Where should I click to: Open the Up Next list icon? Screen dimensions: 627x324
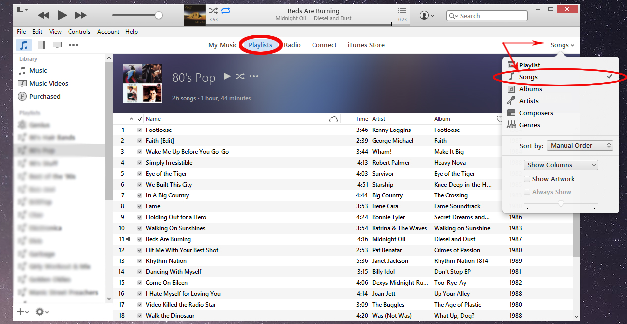[x=402, y=11]
